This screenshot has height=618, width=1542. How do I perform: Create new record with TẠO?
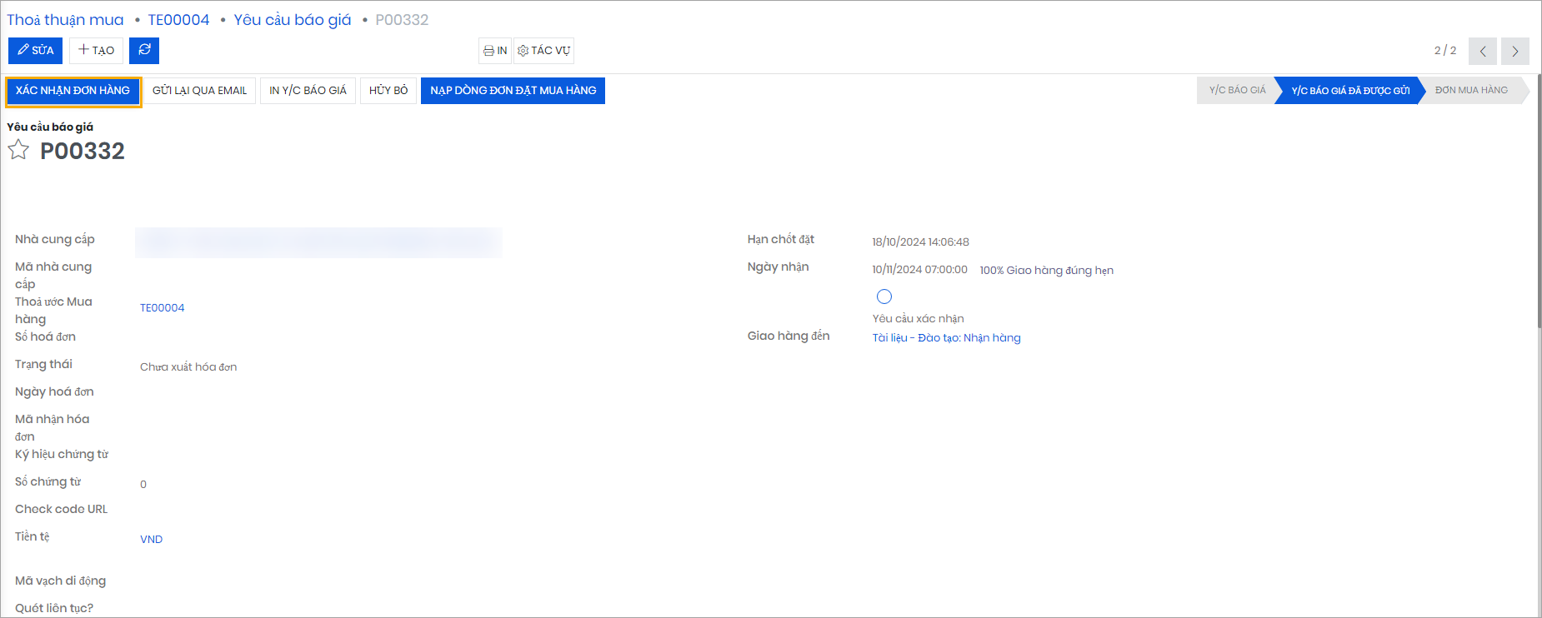(97, 51)
